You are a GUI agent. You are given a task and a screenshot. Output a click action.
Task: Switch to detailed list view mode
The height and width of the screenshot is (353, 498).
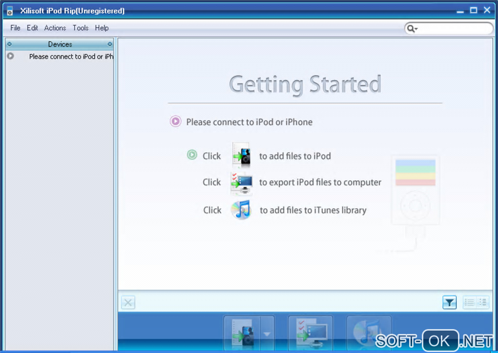tap(483, 303)
